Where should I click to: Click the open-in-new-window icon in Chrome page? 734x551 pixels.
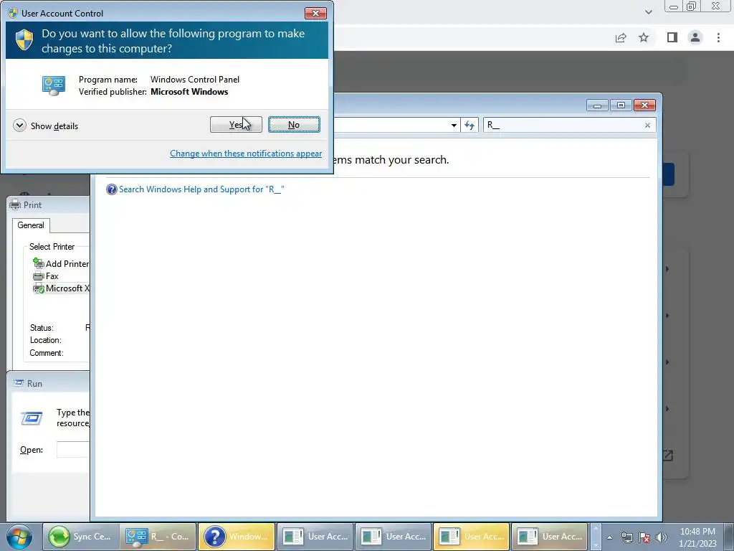coord(668,456)
